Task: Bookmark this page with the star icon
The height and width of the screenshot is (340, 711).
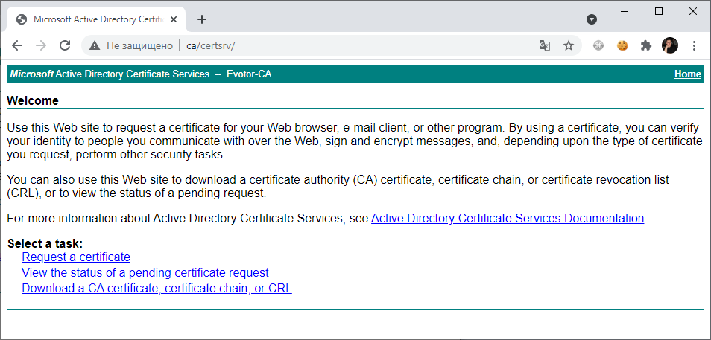Action: [x=569, y=45]
